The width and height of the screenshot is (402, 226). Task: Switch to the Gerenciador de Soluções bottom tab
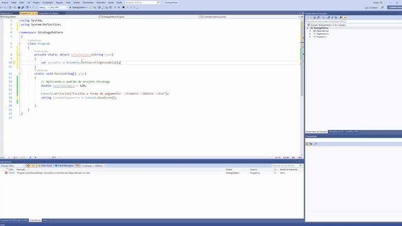tap(317, 132)
